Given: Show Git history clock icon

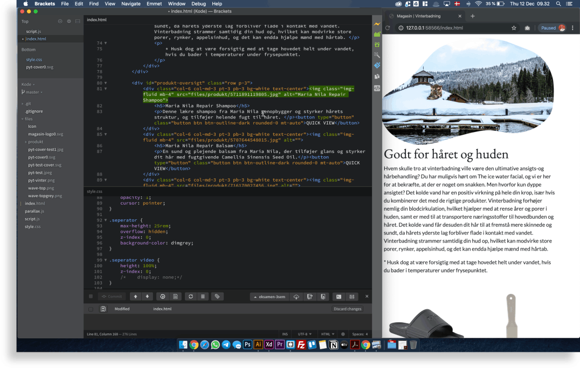Looking at the screenshot, I should [163, 296].
